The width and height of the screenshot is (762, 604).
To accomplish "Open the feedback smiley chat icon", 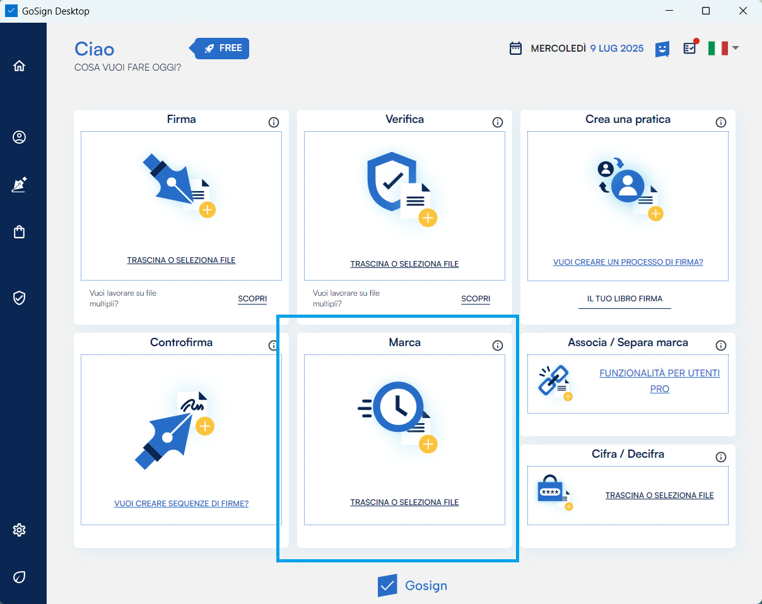I will click(x=662, y=49).
